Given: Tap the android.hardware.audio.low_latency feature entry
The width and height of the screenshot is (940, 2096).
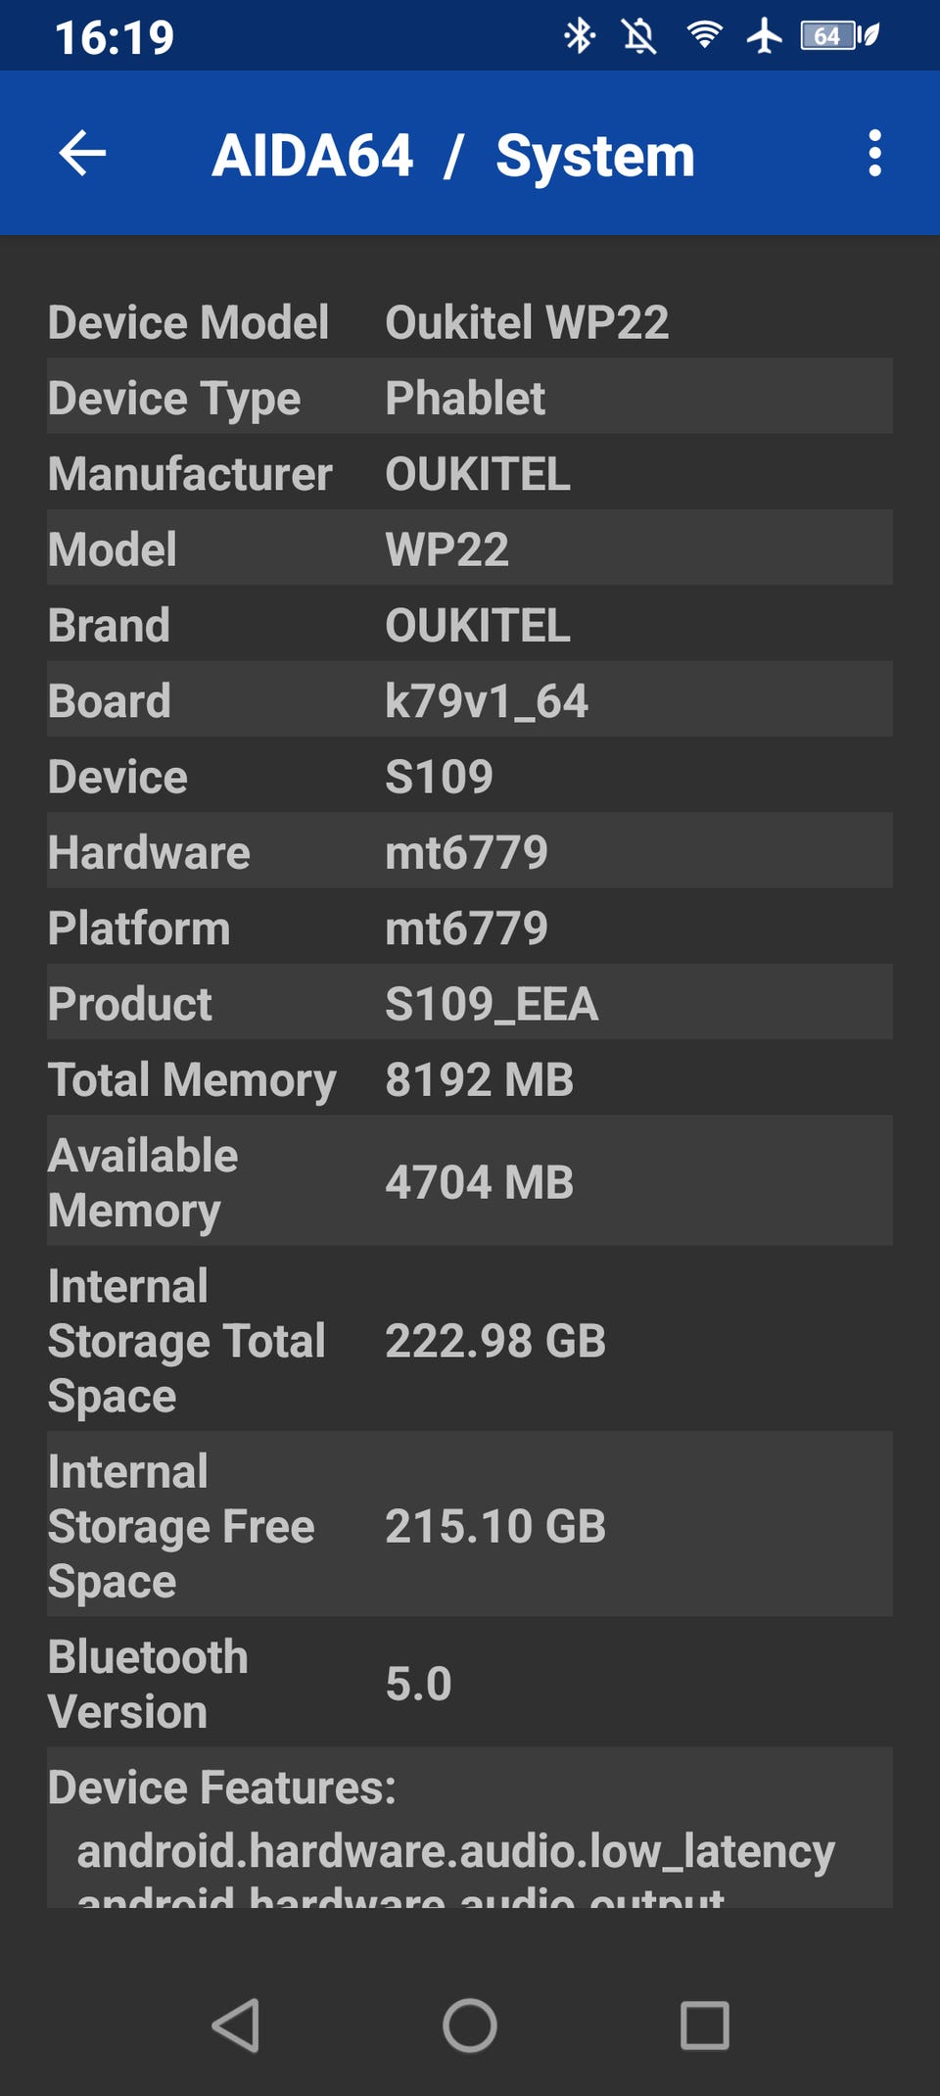Looking at the screenshot, I should click(455, 1851).
